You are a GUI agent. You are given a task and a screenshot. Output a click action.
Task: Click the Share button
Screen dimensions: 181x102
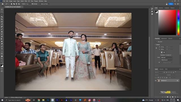coord(171,4)
